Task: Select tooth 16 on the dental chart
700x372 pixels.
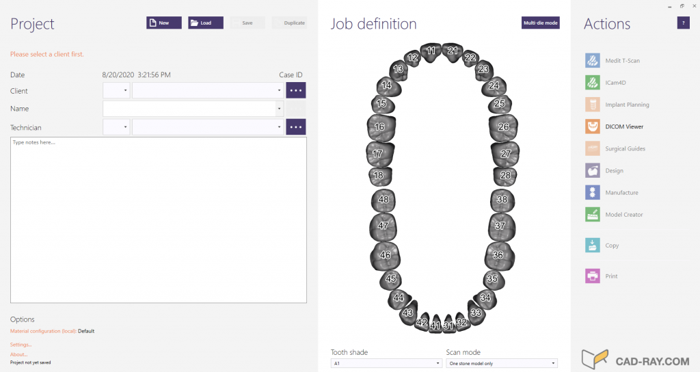Action: 379,127
